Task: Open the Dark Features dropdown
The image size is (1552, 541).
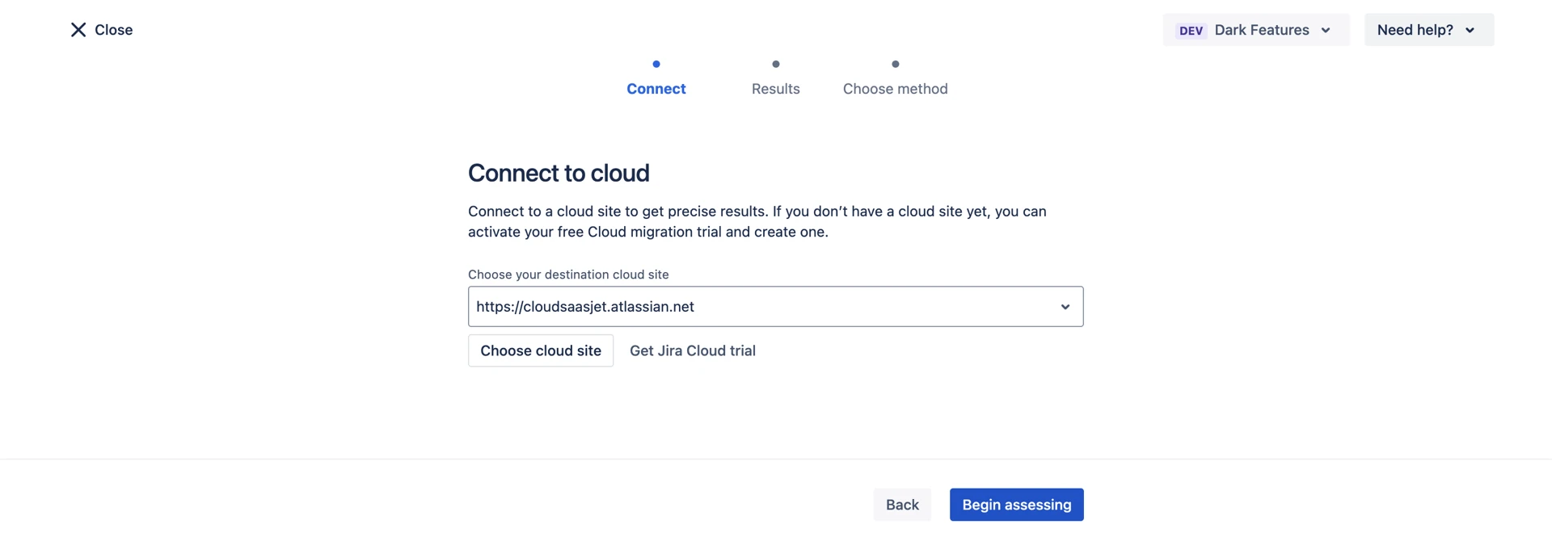Action: click(x=1261, y=30)
